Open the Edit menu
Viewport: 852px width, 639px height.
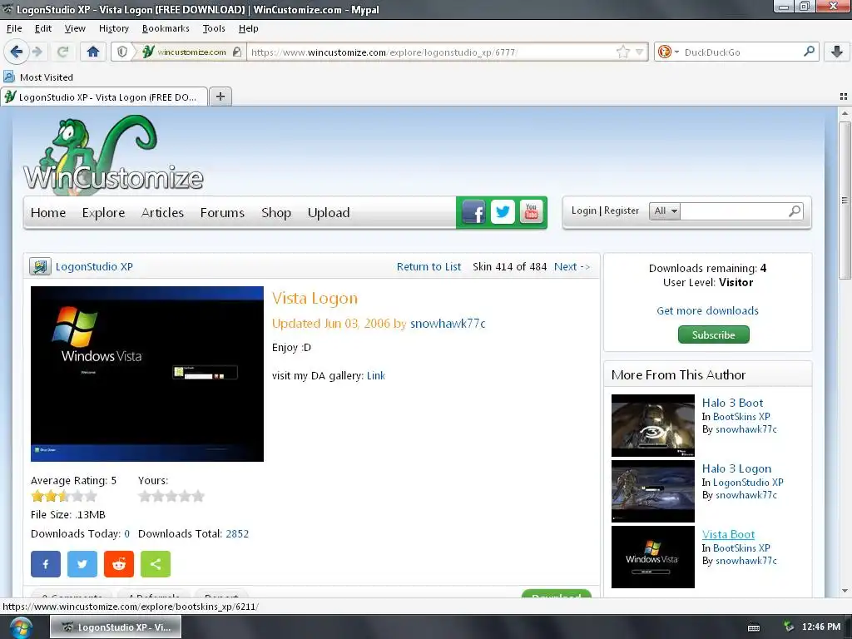43,28
